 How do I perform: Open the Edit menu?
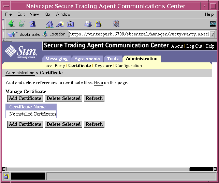click(x=21, y=14)
